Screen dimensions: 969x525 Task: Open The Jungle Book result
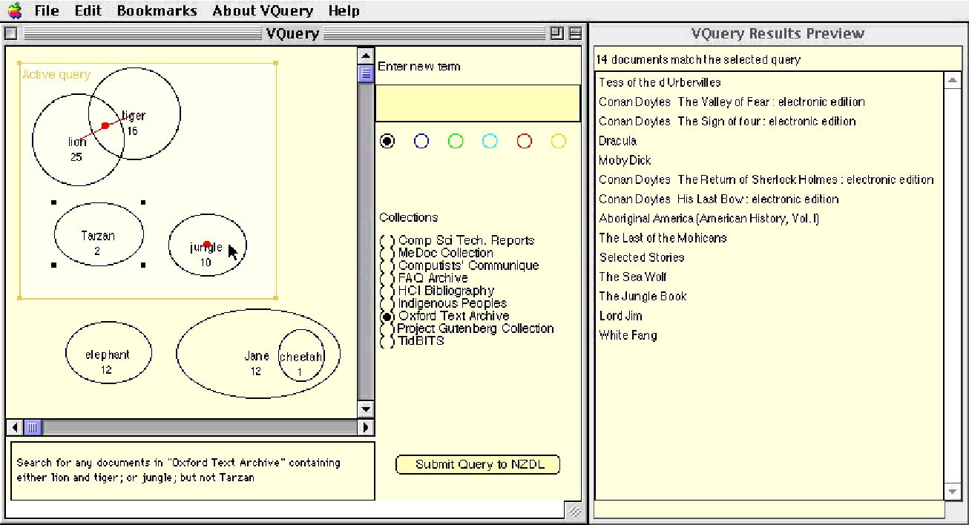click(643, 296)
